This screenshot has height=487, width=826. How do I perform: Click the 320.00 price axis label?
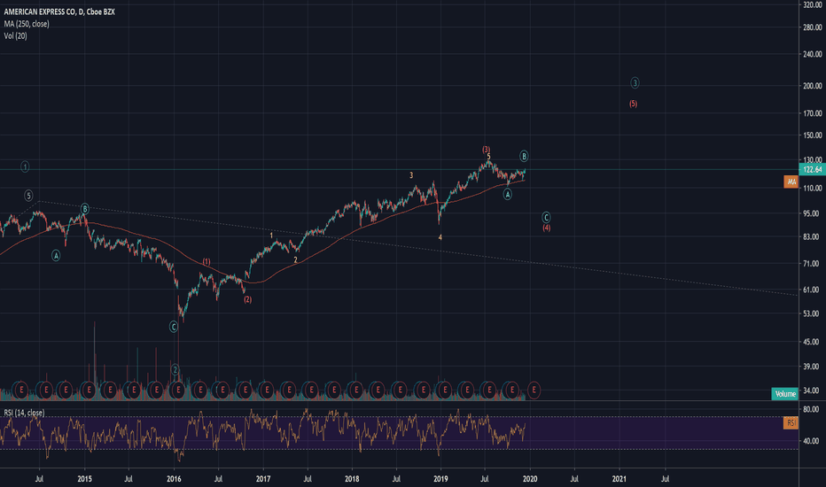pos(813,4)
